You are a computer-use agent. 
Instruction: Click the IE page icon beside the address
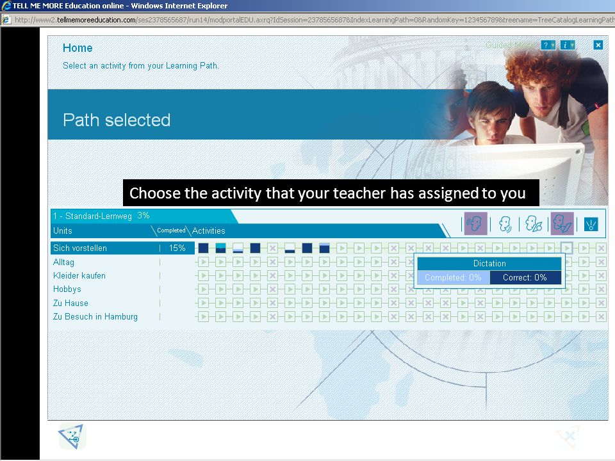[6, 20]
